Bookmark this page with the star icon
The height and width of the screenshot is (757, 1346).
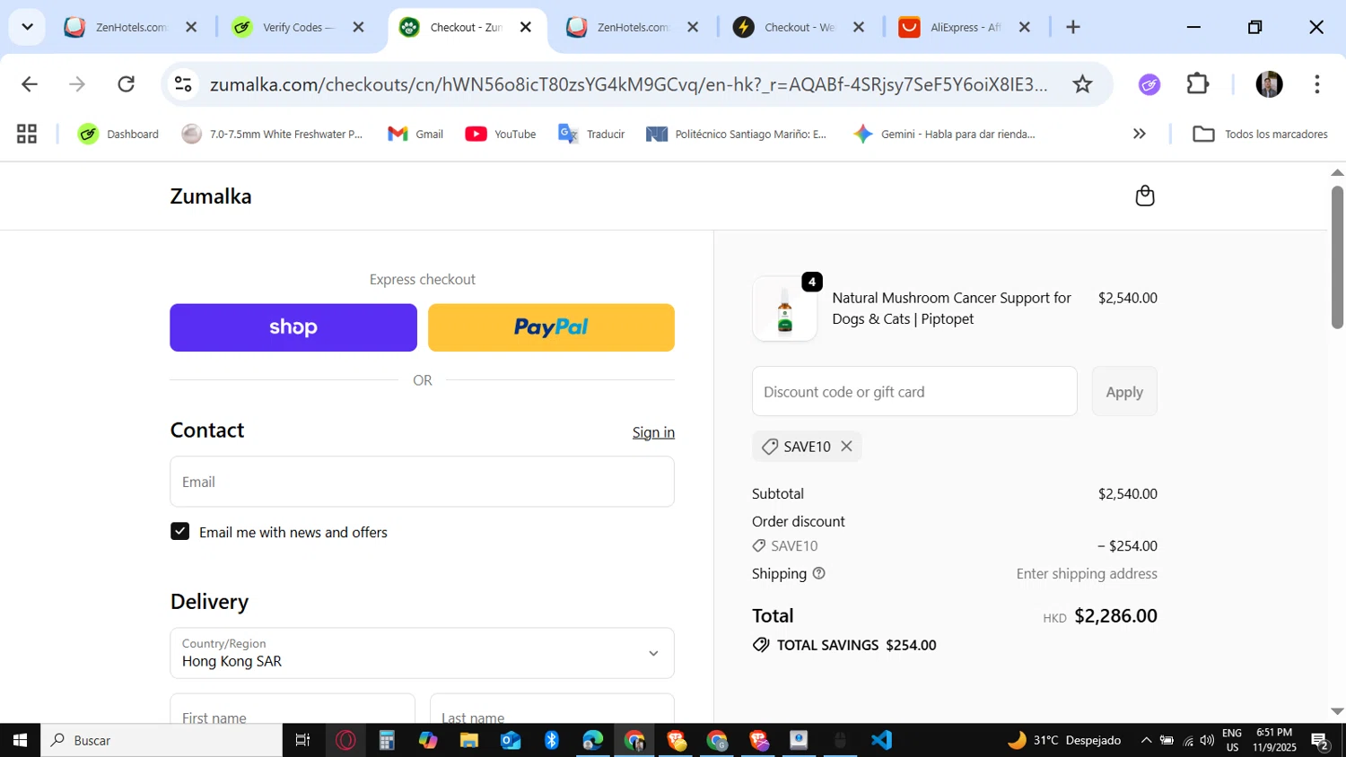[1082, 84]
